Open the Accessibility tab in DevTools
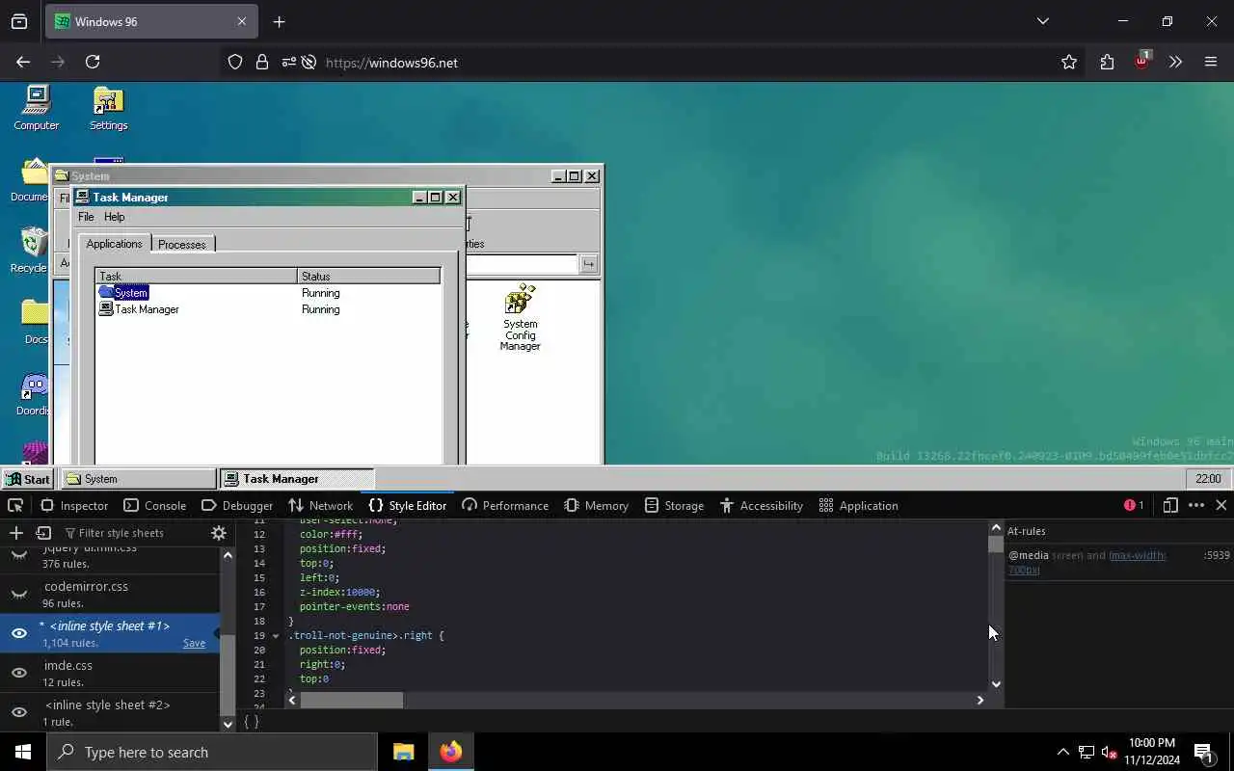1234x771 pixels. [x=762, y=505]
